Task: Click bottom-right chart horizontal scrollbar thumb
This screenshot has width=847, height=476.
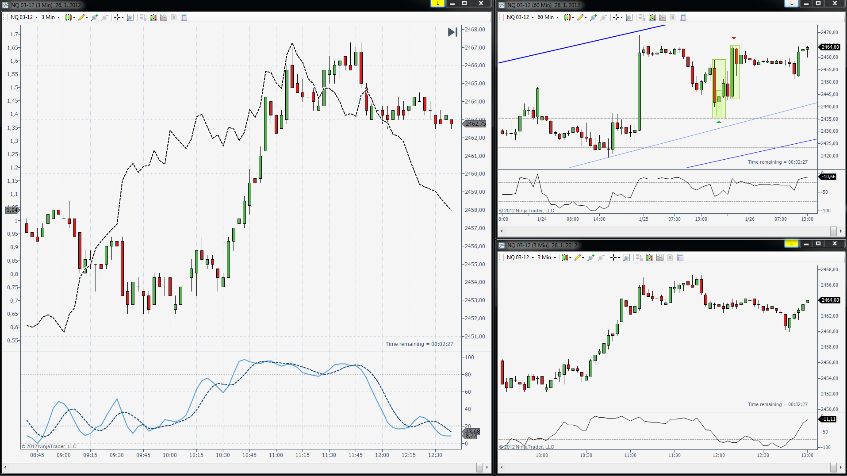Action: coord(833,467)
